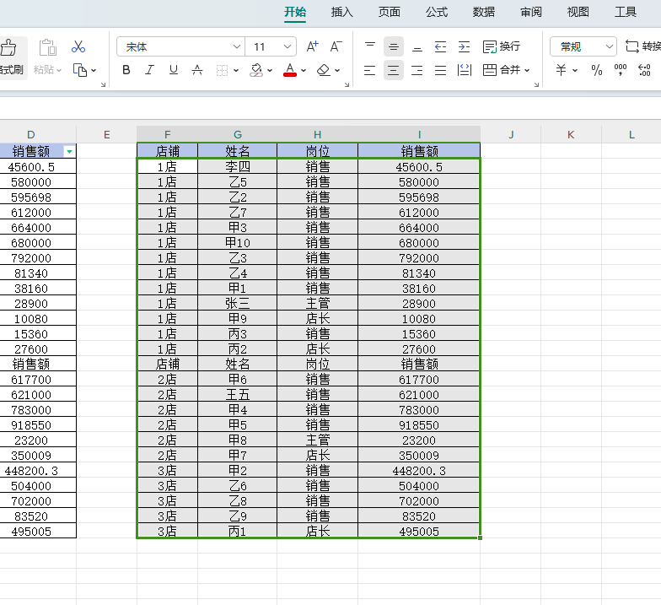Select column J header
Viewport: 661px width, 605px height.
pyautogui.click(x=511, y=135)
